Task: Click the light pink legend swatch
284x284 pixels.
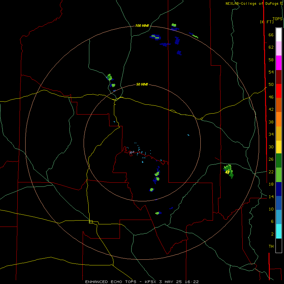Action: 279,49
